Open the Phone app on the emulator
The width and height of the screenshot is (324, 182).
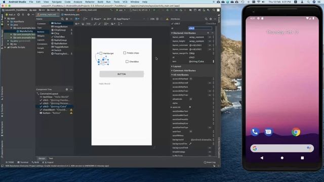(x=255, y=132)
